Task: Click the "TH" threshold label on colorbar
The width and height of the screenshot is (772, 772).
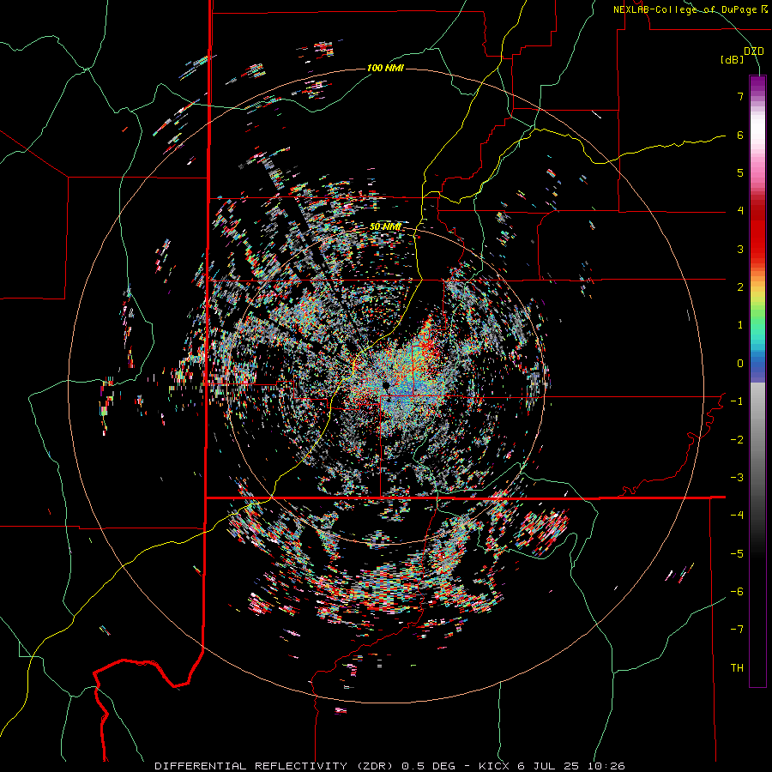Action: pyautogui.click(x=737, y=668)
